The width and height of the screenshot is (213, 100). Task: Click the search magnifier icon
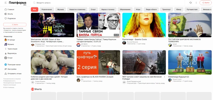[34, 3]
